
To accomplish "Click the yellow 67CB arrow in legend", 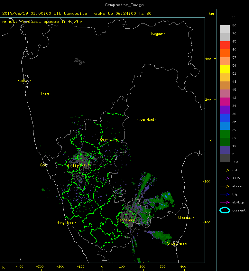I will click(225, 170).
